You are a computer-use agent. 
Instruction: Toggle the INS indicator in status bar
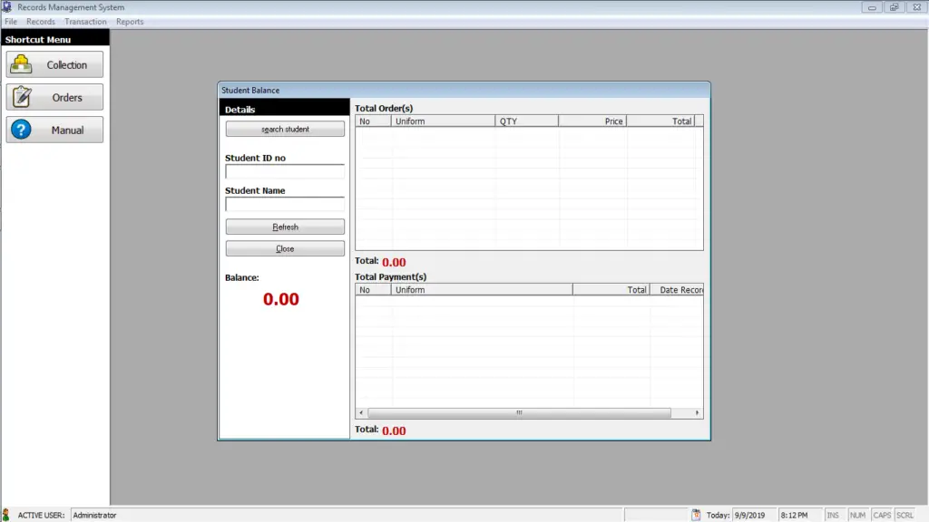(834, 515)
